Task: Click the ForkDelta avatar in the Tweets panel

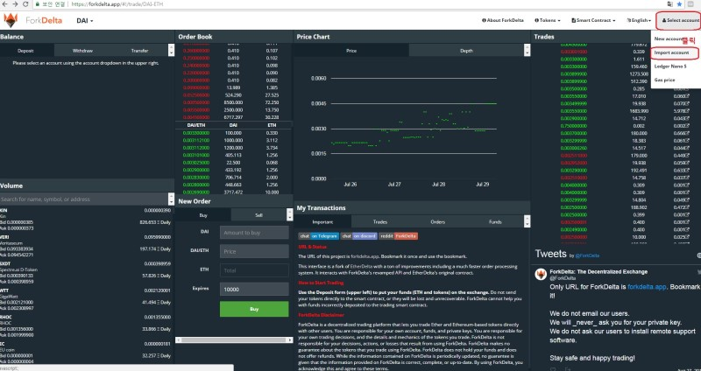Action: point(541,274)
